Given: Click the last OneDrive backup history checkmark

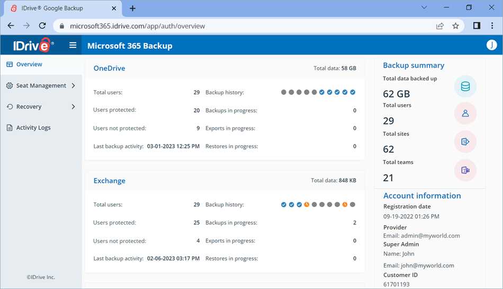Looking at the screenshot, I should click(x=353, y=92).
